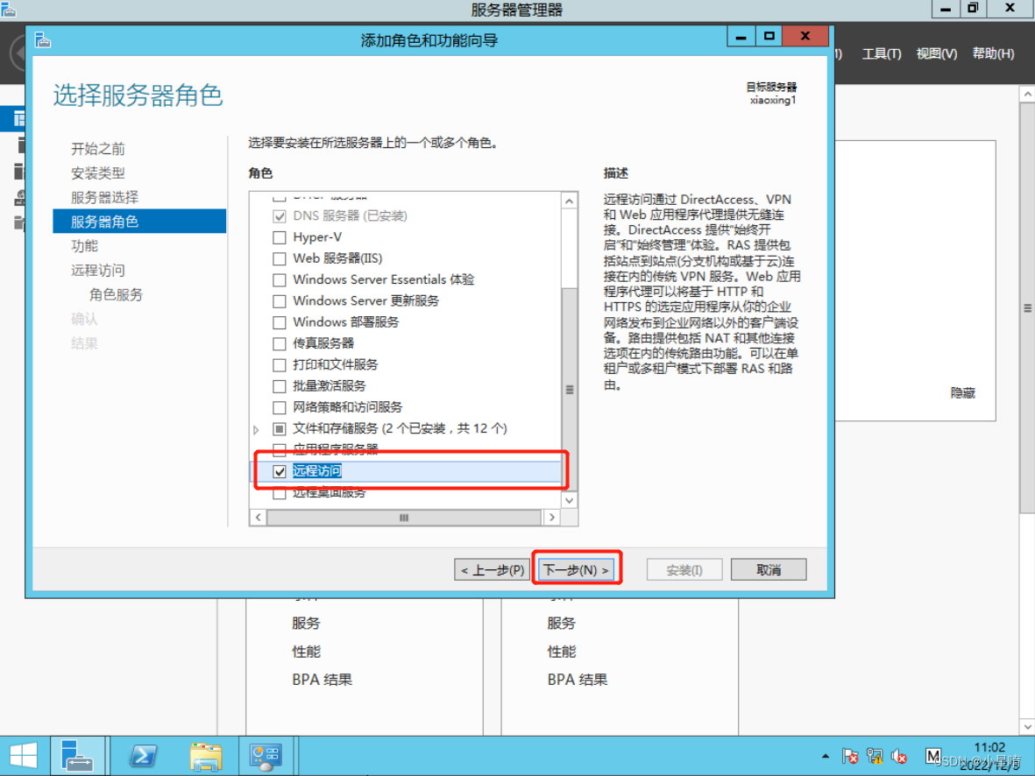Maximize the 添加角色和功能向导 window

tap(769, 37)
